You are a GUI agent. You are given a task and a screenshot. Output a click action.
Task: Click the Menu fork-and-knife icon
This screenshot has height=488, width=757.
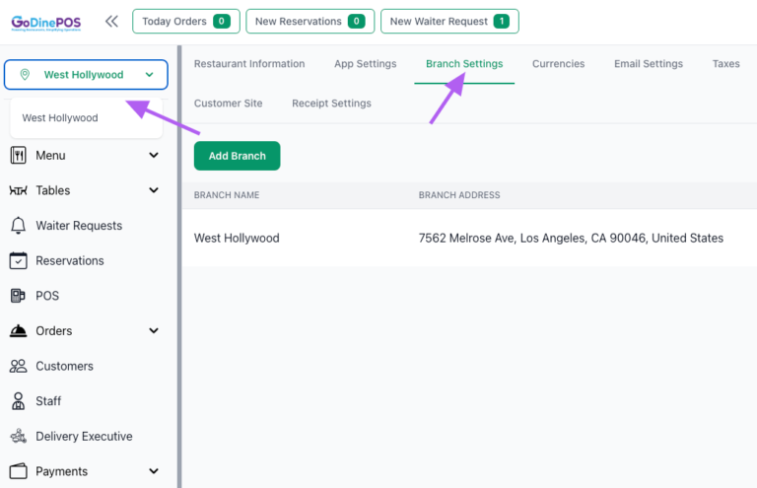click(19, 156)
